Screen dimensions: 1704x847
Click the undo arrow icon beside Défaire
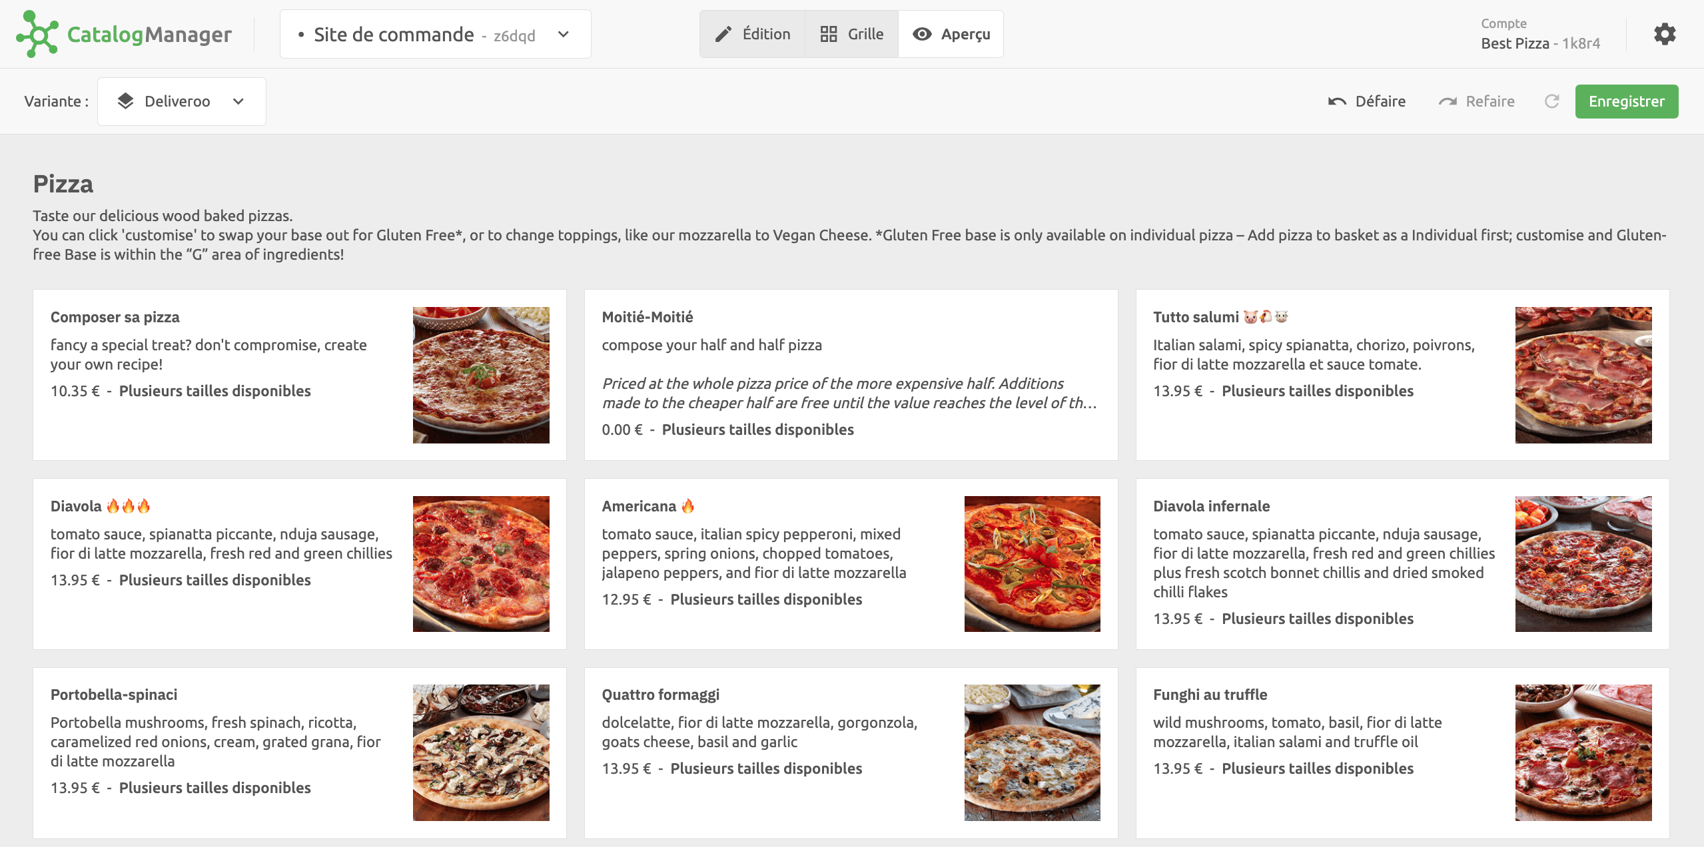coord(1337,101)
